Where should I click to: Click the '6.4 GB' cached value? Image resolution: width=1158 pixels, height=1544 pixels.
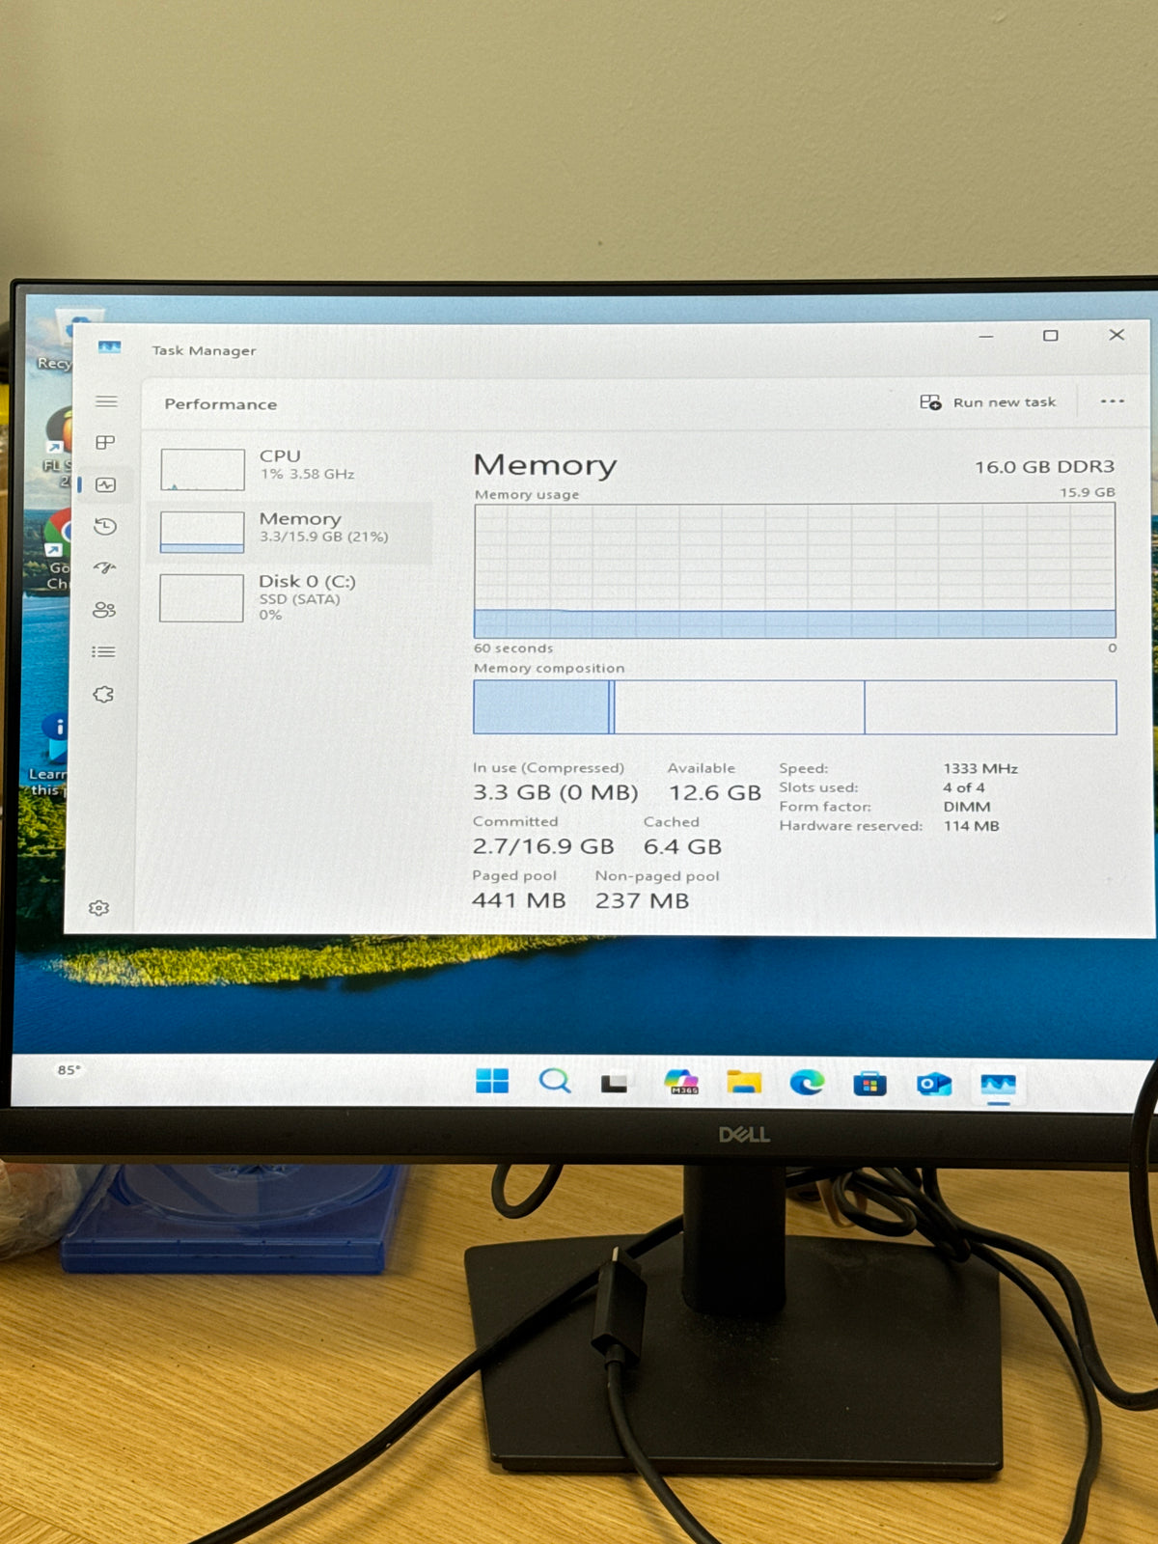click(x=682, y=846)
